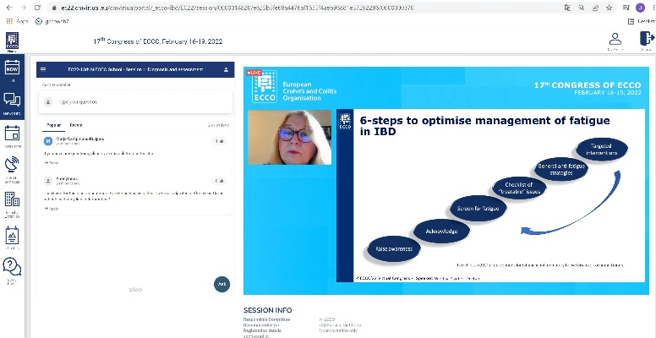Image resolution: width=656 pixels, height=338 pixels.
Task: Open the Industry Exhibition building icon
Action: tap(12, 203)
